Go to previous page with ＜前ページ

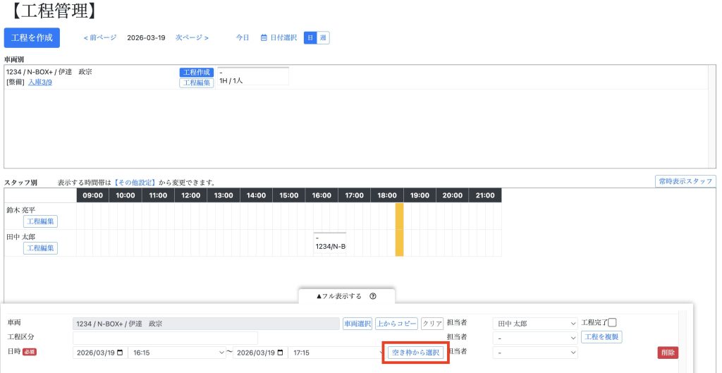point(100,37)
